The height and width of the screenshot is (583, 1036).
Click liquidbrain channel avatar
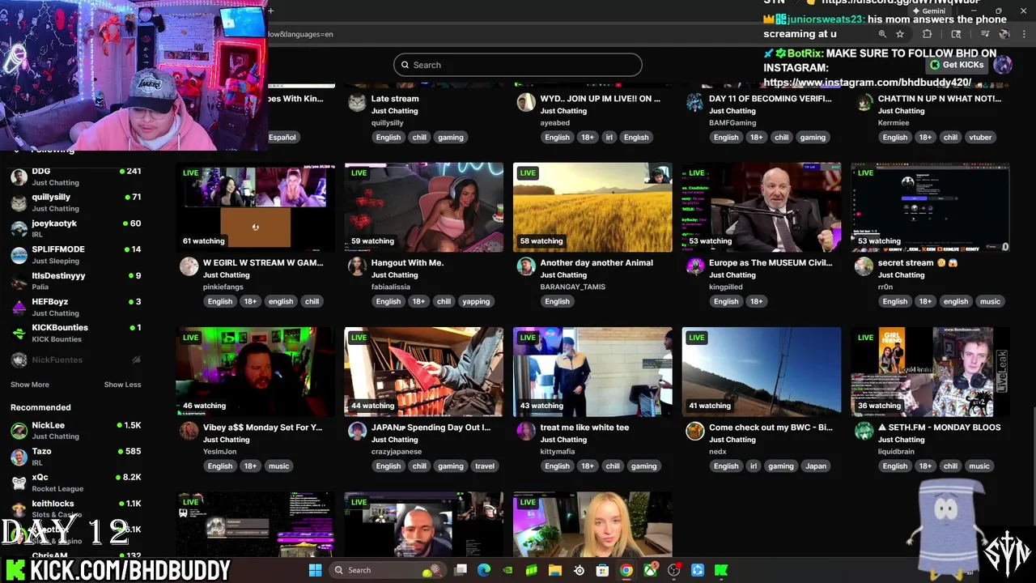(864, 431)
